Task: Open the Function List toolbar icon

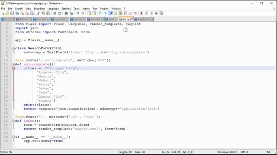Action: click(x=125, y=13)
